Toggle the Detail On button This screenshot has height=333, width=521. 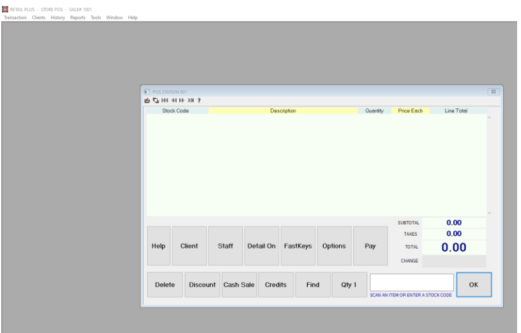coord(261,246)
